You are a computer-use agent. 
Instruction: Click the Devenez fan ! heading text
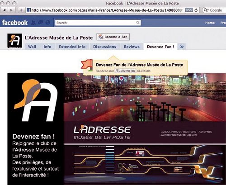pos(33,137)
